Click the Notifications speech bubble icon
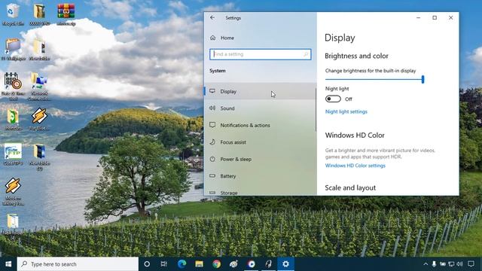 point(212,125)
